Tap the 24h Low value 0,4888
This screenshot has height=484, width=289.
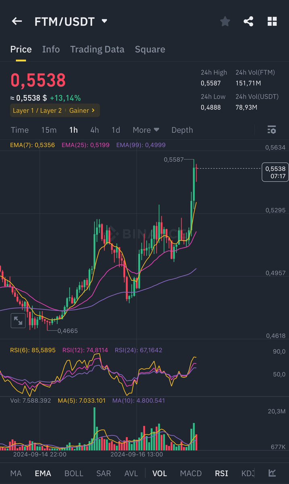[211, 107]
